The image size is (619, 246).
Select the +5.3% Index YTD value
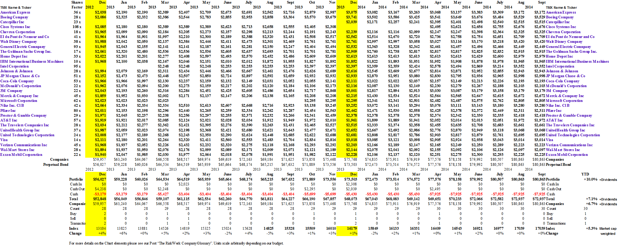click(591, 229)
